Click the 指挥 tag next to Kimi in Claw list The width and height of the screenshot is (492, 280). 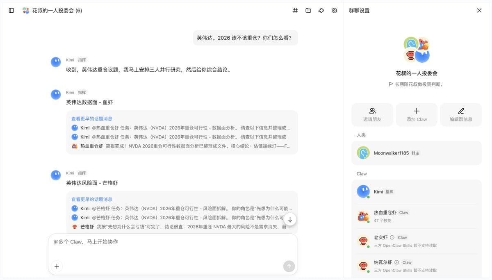(389, 191)
